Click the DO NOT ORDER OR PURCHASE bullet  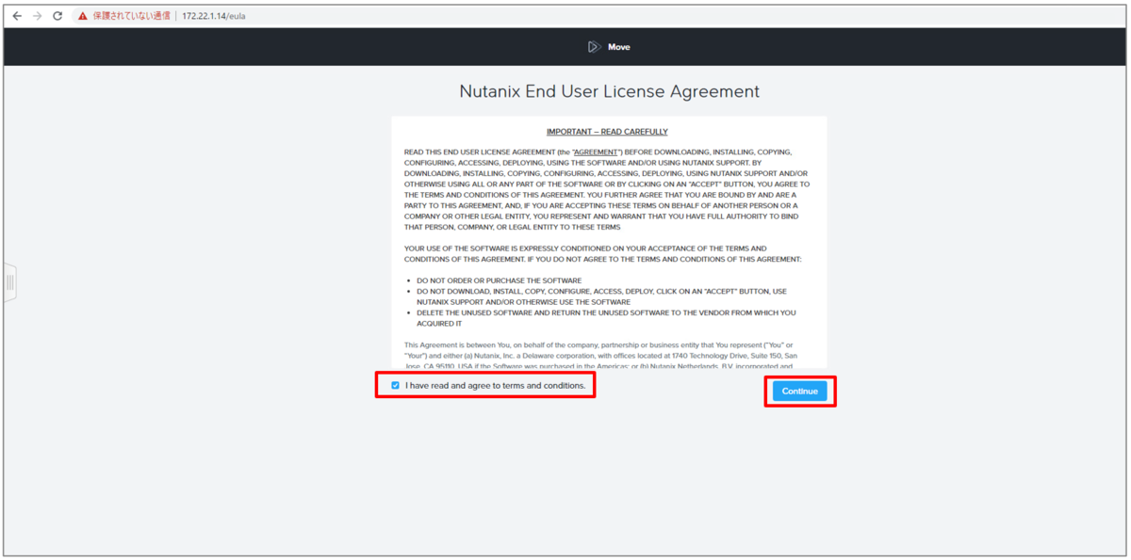(x=500, y=280)
